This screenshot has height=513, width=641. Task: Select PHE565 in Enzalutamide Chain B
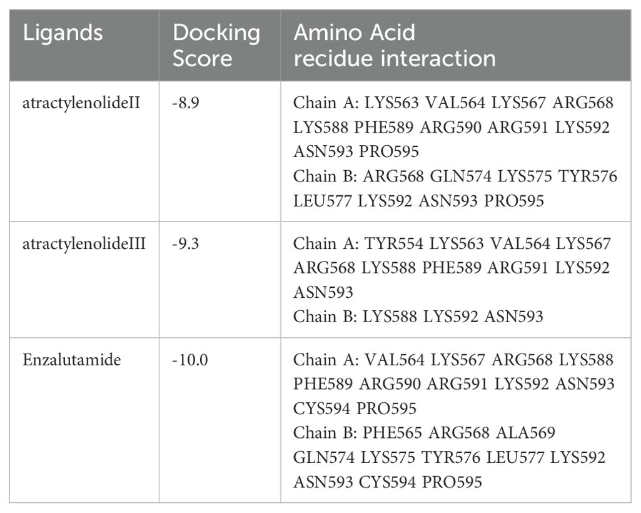(392, 433)
